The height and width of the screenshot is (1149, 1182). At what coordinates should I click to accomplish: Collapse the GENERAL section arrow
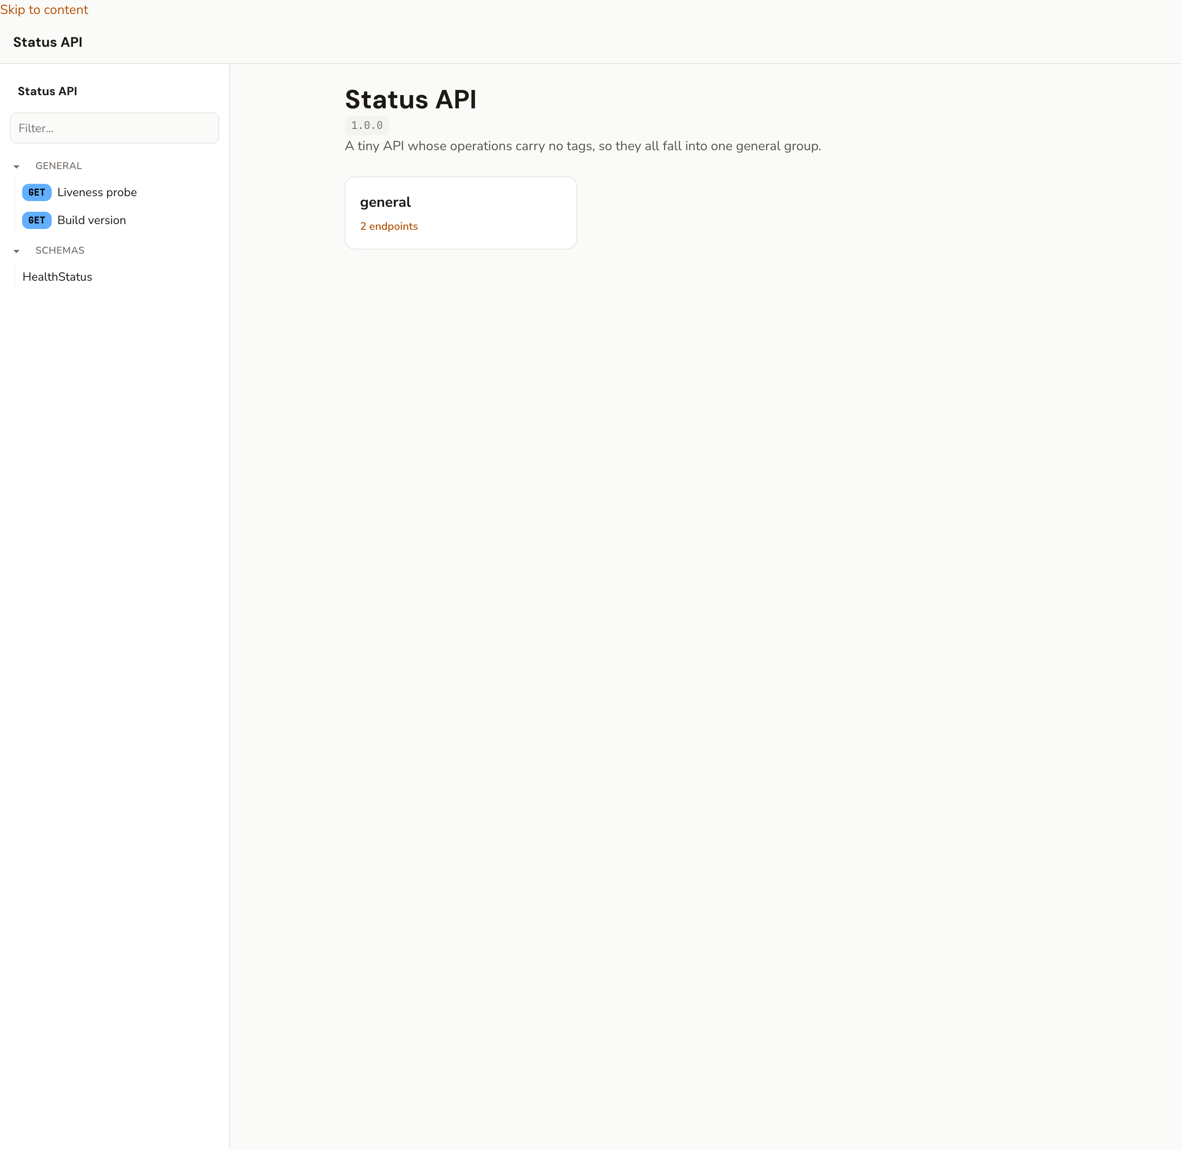click(x=16, y=167)
